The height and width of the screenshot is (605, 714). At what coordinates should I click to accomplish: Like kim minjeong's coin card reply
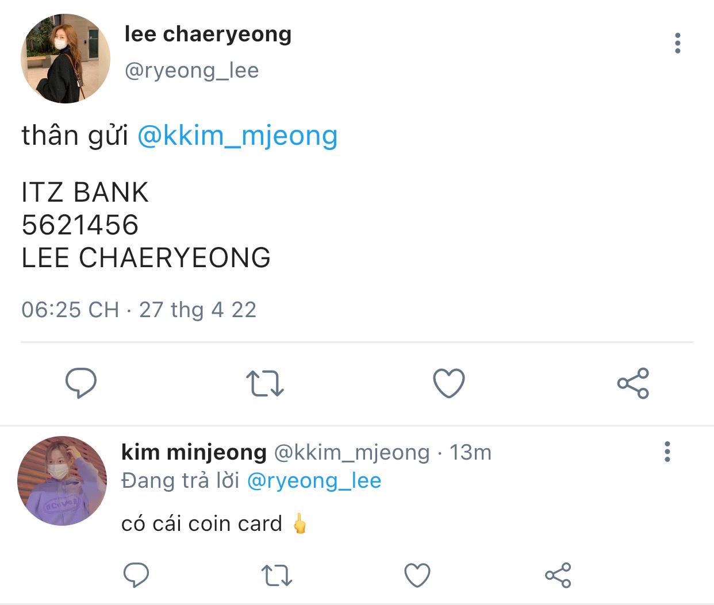417,575
